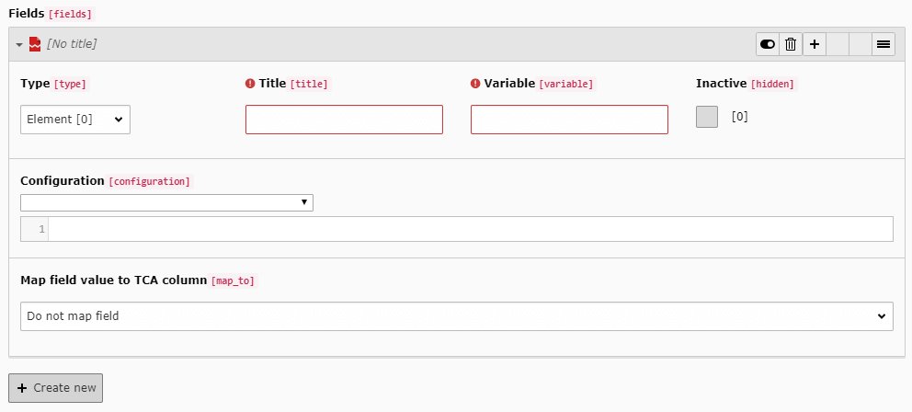This screenshot has width=912, height=412.
Task: Collapse the [No title] field record
Action: [19, 44]
